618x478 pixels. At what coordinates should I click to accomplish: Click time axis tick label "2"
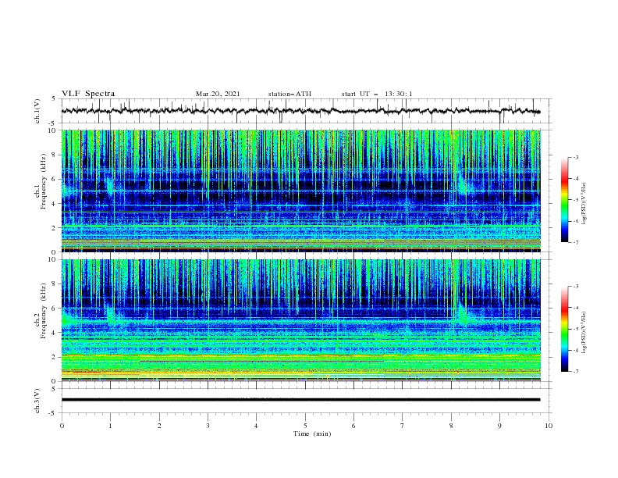coord(159,426)
